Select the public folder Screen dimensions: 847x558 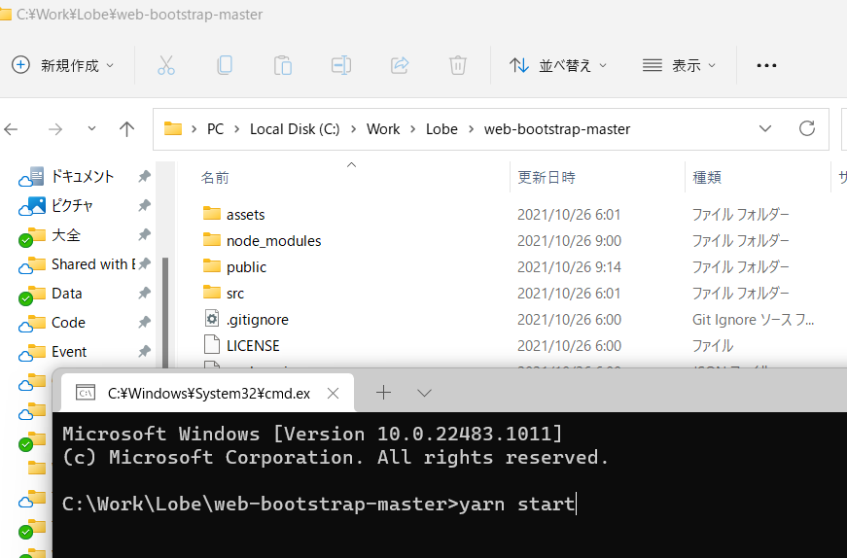click(x=246, y=267)
